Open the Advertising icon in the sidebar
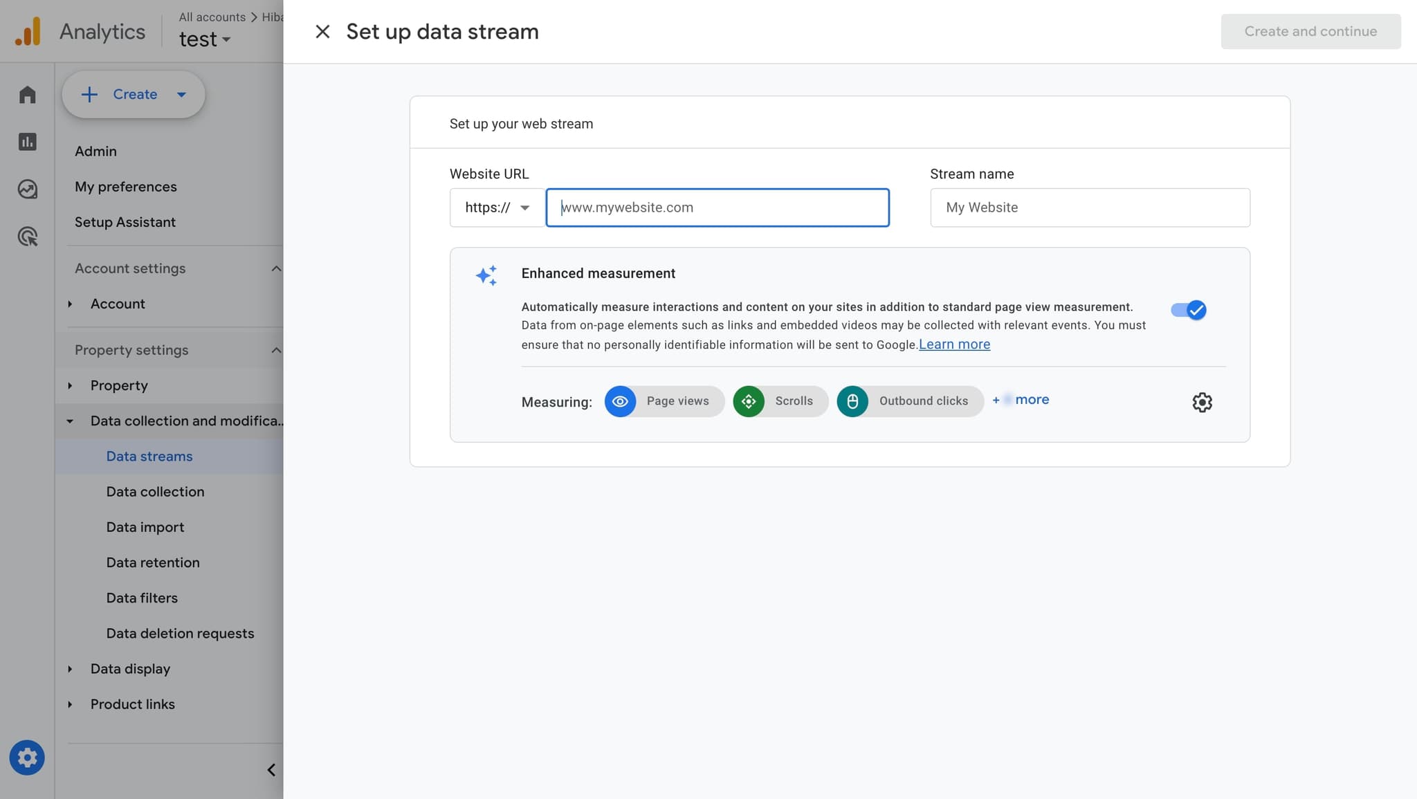 point(27,237)
